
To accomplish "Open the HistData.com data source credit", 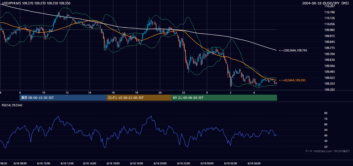I will (328, 151).
